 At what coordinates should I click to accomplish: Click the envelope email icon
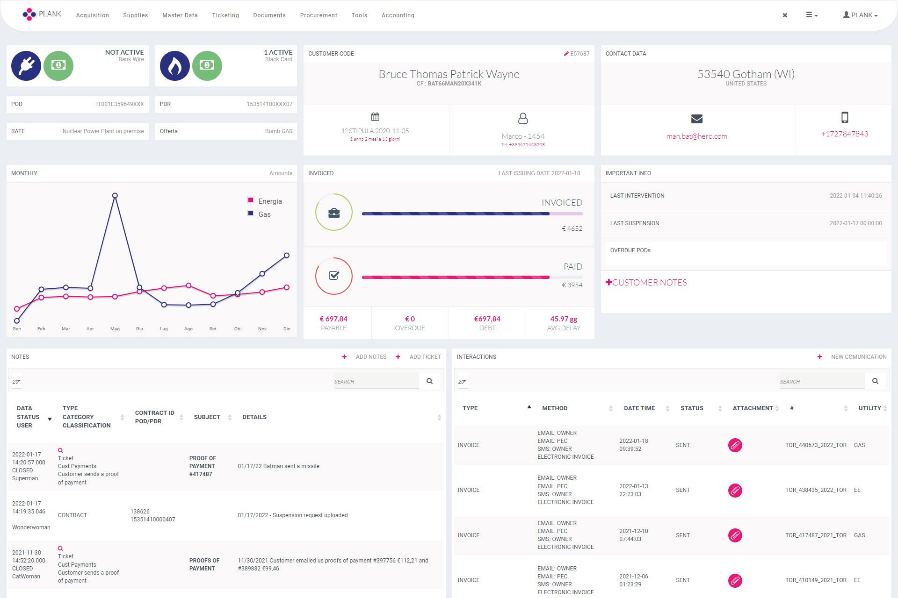pyautogui.click(x=697, y=119)
